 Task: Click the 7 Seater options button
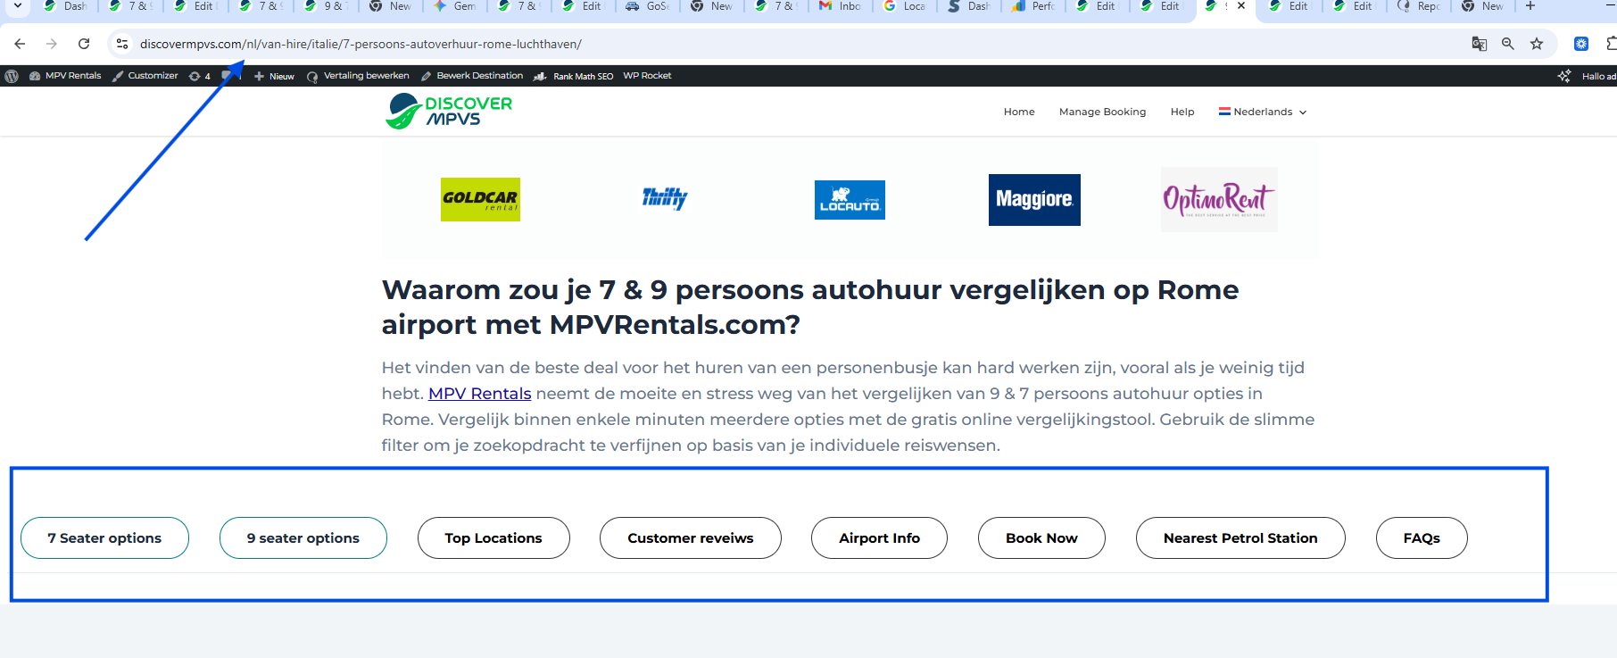click(x=104, y=538)
